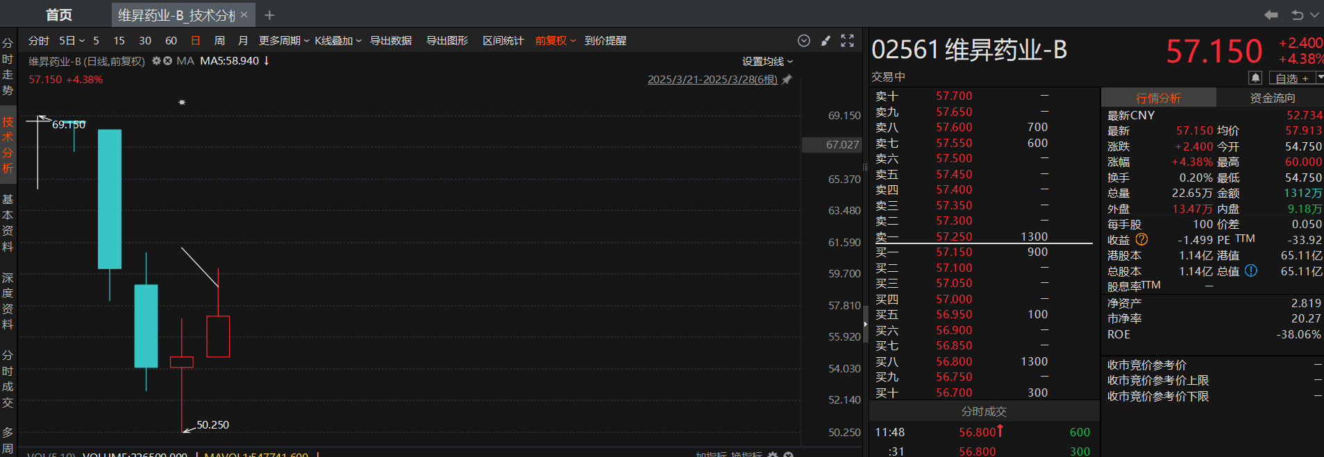
Task: Click the 69.150 high price label
Action: (69, 125)
